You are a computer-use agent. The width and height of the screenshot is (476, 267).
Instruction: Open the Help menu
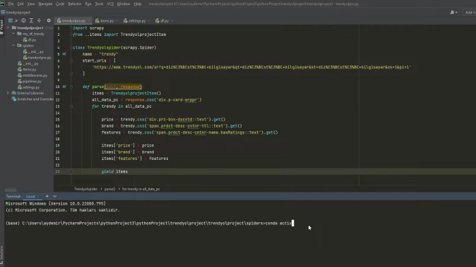pyautogui.click(x=137, y=4)
